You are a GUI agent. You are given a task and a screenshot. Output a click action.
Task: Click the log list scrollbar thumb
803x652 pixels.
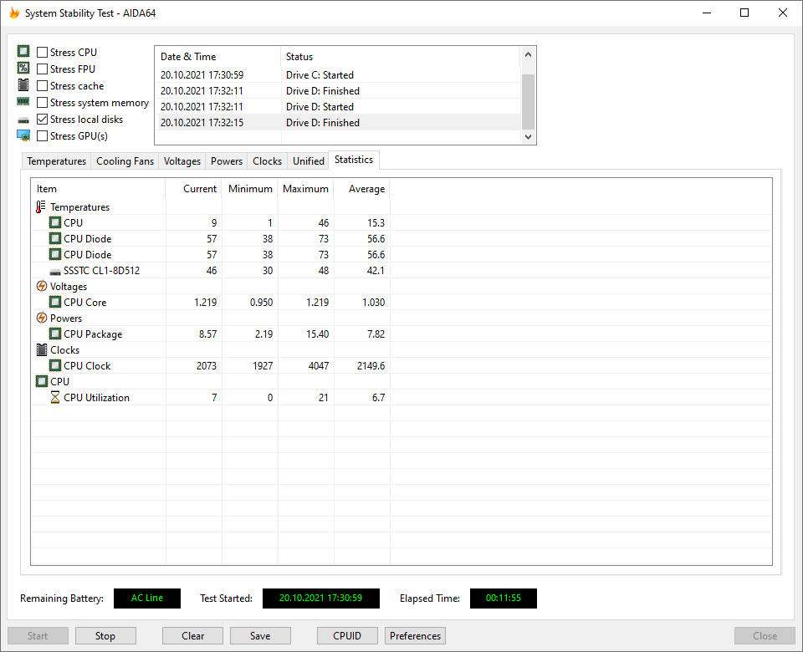(x=528, y=102)
